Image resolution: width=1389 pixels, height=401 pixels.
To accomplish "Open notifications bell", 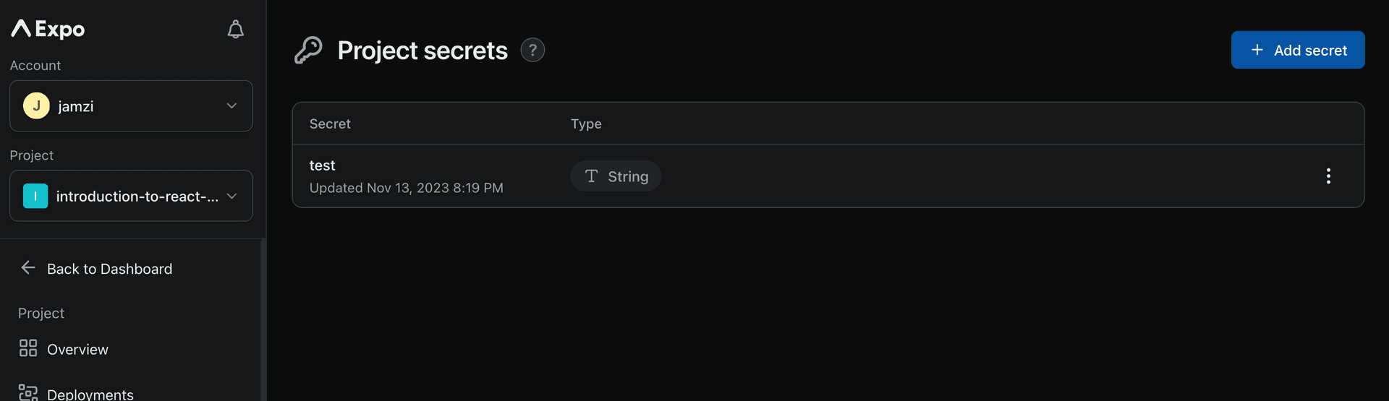I will [x=235, y=29].
